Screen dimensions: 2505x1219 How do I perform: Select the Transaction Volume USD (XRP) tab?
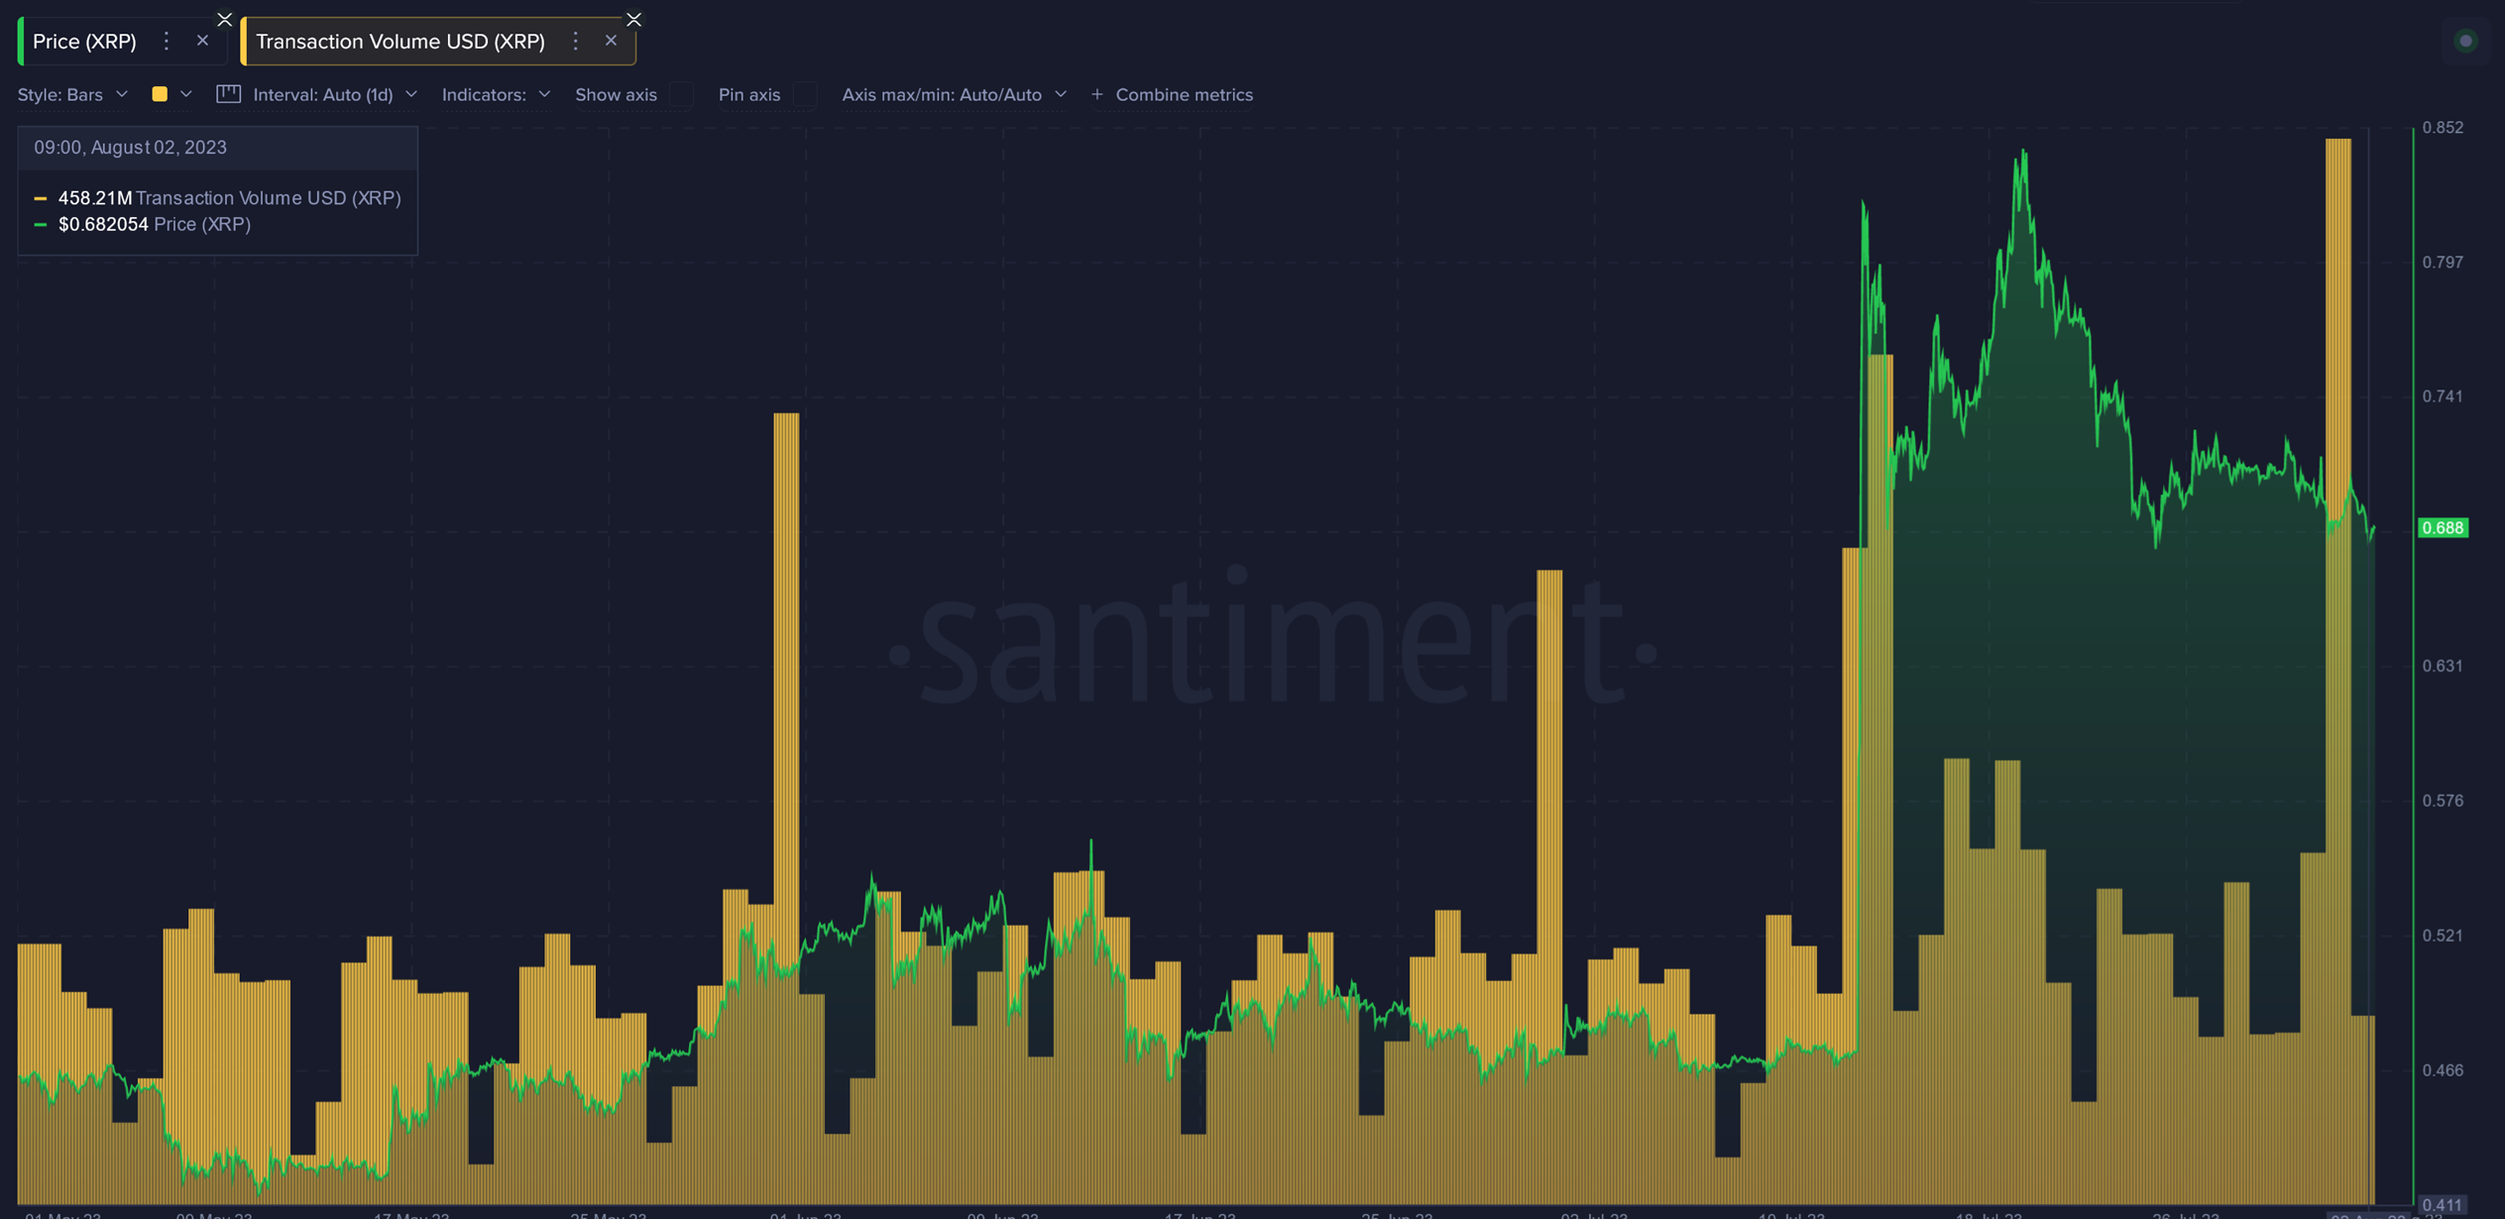point(400,41)
